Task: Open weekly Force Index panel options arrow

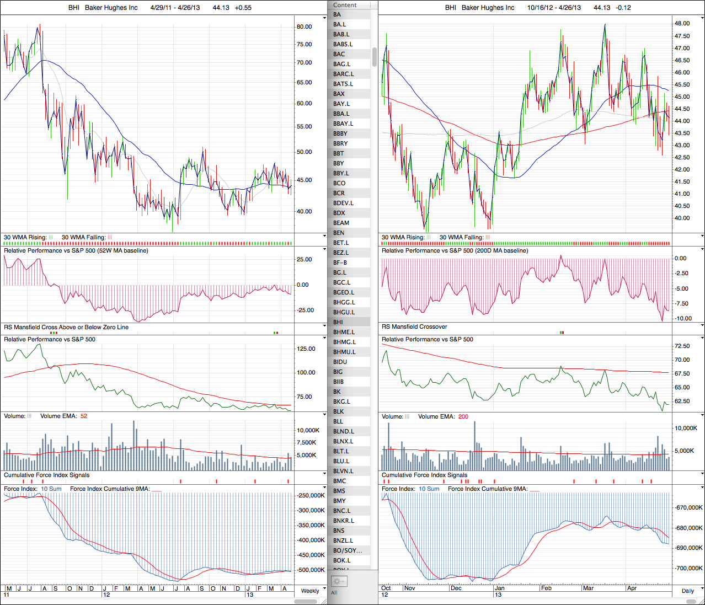Action: [324, 487]
